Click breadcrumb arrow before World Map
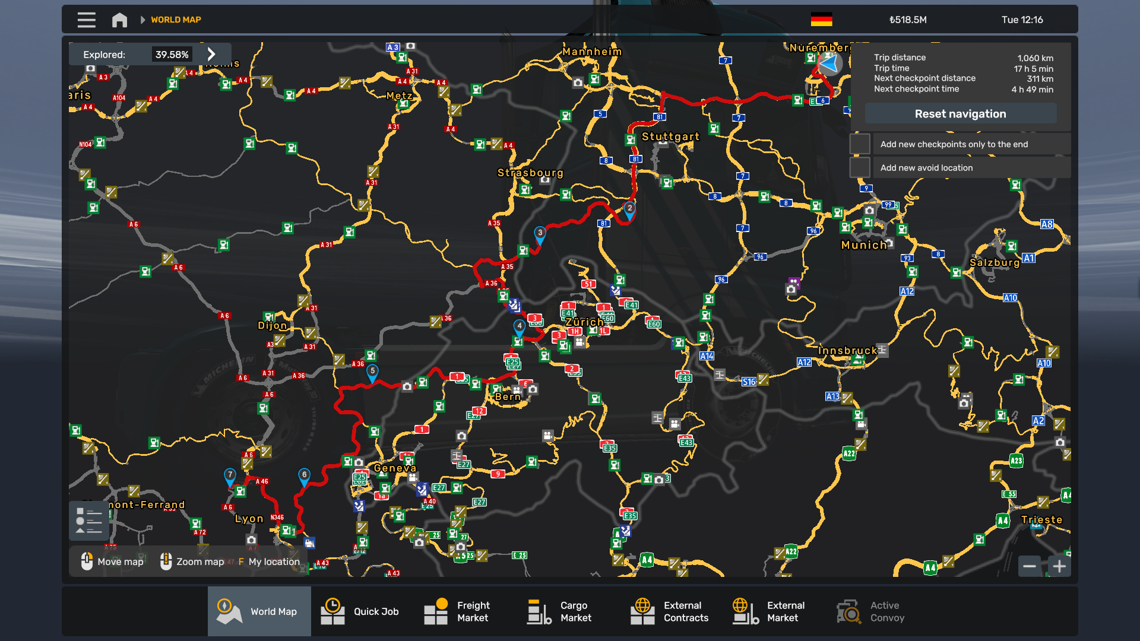The height and width of the screenshot is (641, 1140). (142, 20)
